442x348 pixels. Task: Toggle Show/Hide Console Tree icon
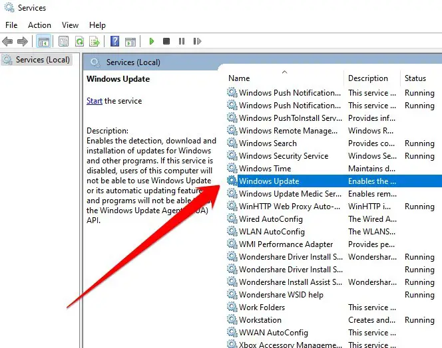coord(43,42)
